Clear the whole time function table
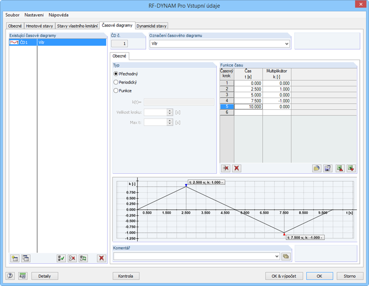 click(236, 168)
